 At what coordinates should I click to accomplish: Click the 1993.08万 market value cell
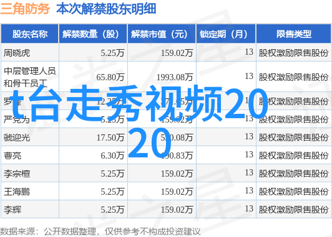[x=175, y=77]
